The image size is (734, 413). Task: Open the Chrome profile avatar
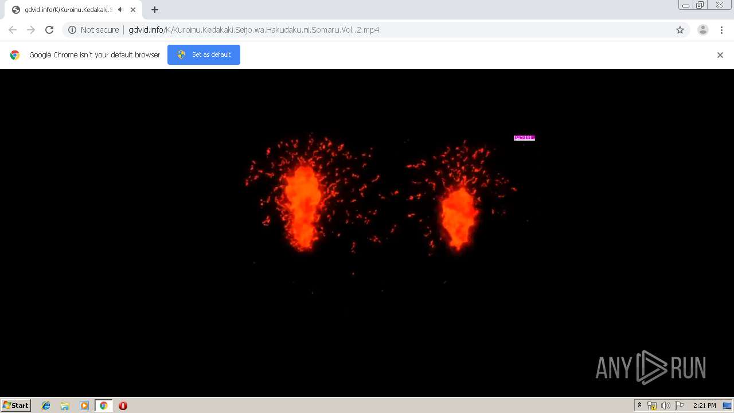point(703,30)
